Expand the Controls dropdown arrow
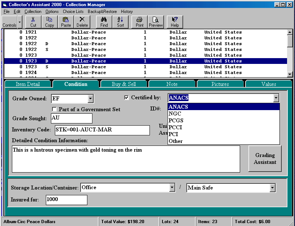Viewport: 295px width, 226px height. click(19, 22)
